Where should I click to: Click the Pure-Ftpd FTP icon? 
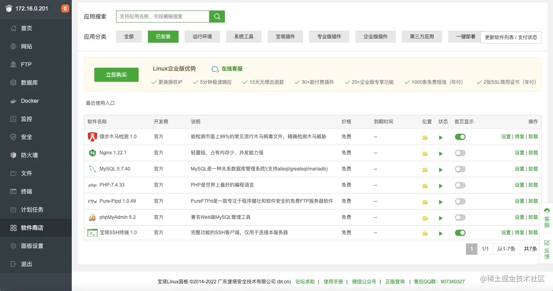pyautogui.click(x=92, y=201)
